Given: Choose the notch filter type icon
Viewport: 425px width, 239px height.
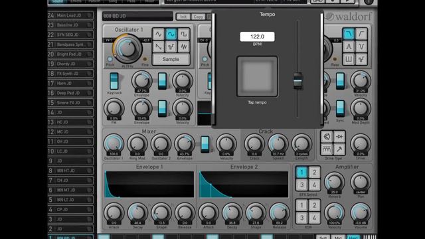Looking at the screenshot, I should 361,46.
